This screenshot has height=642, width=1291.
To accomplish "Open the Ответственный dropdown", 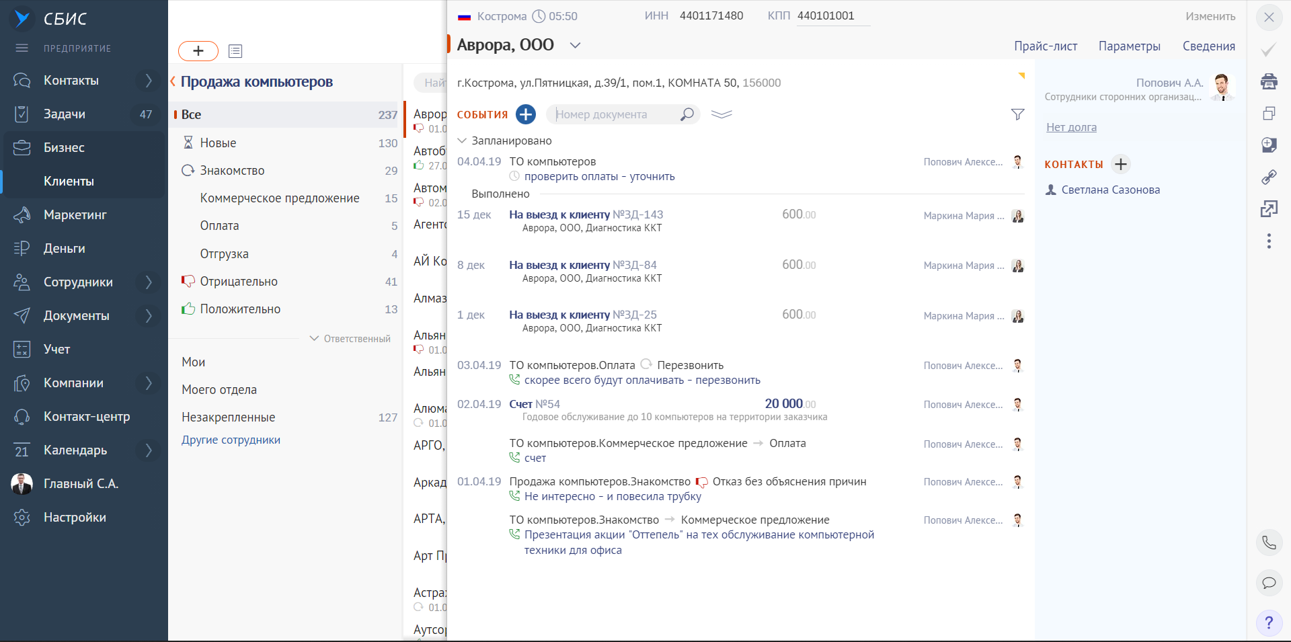I will pos(350,339).
